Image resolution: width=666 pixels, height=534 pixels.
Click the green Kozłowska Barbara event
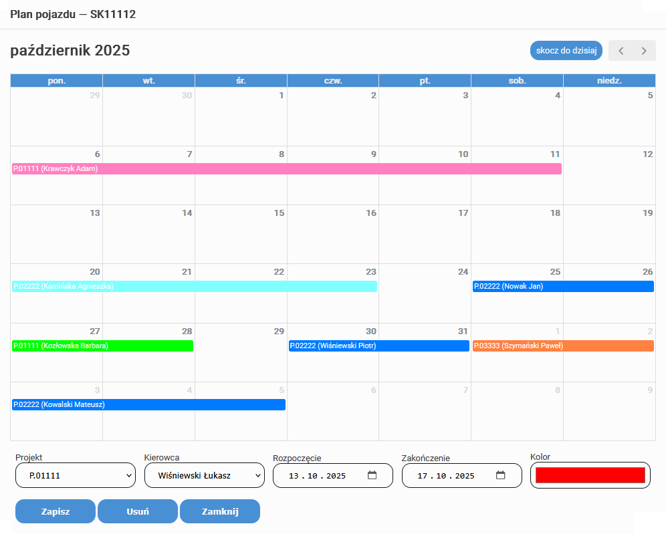pyautogui.click(x=102, y=346)
